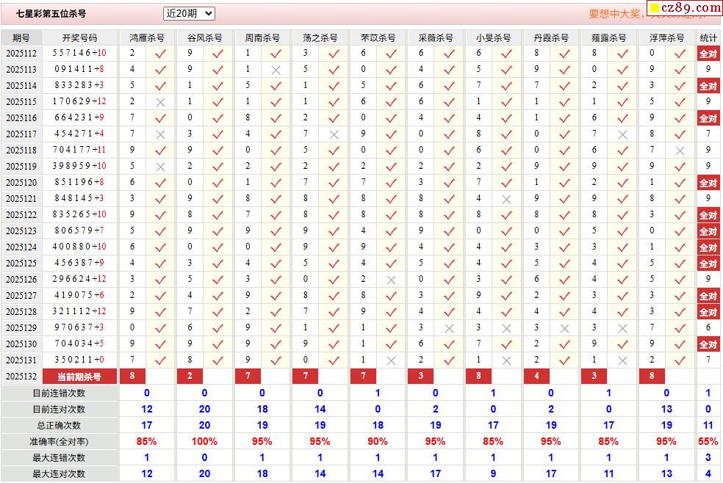The width and height of the screenshot is (723, 483).
Task: Click the 90% accuracy value under 芣苡杀号
Action: click(x=378, y=441)
